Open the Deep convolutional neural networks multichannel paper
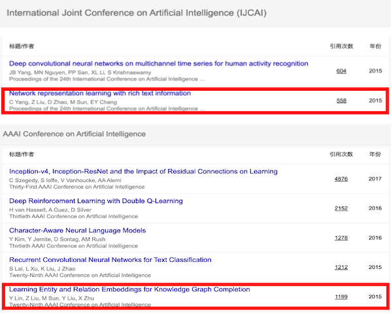 click(x=159, y=63)
